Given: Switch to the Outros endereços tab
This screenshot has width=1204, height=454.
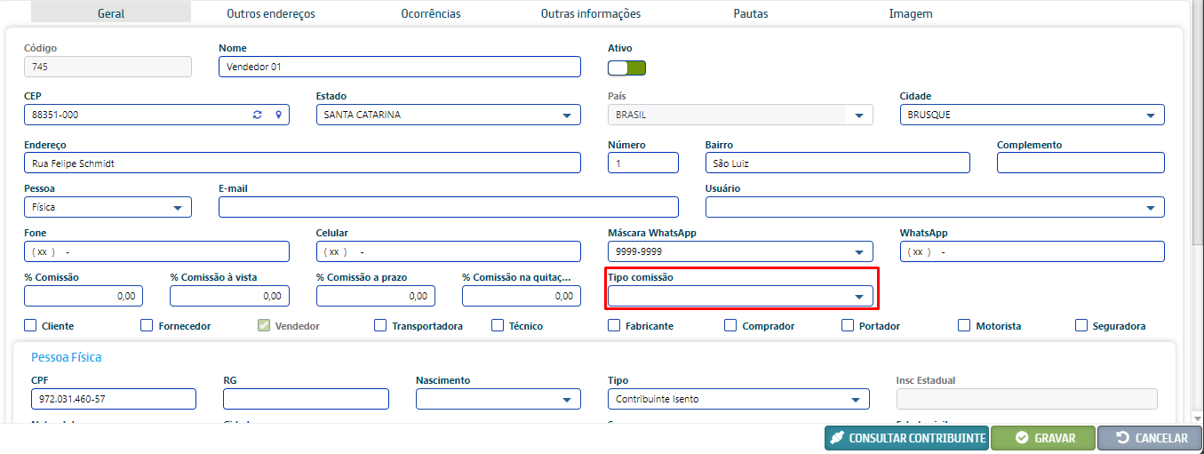Looking at the screenshot, I should [271, 13].
